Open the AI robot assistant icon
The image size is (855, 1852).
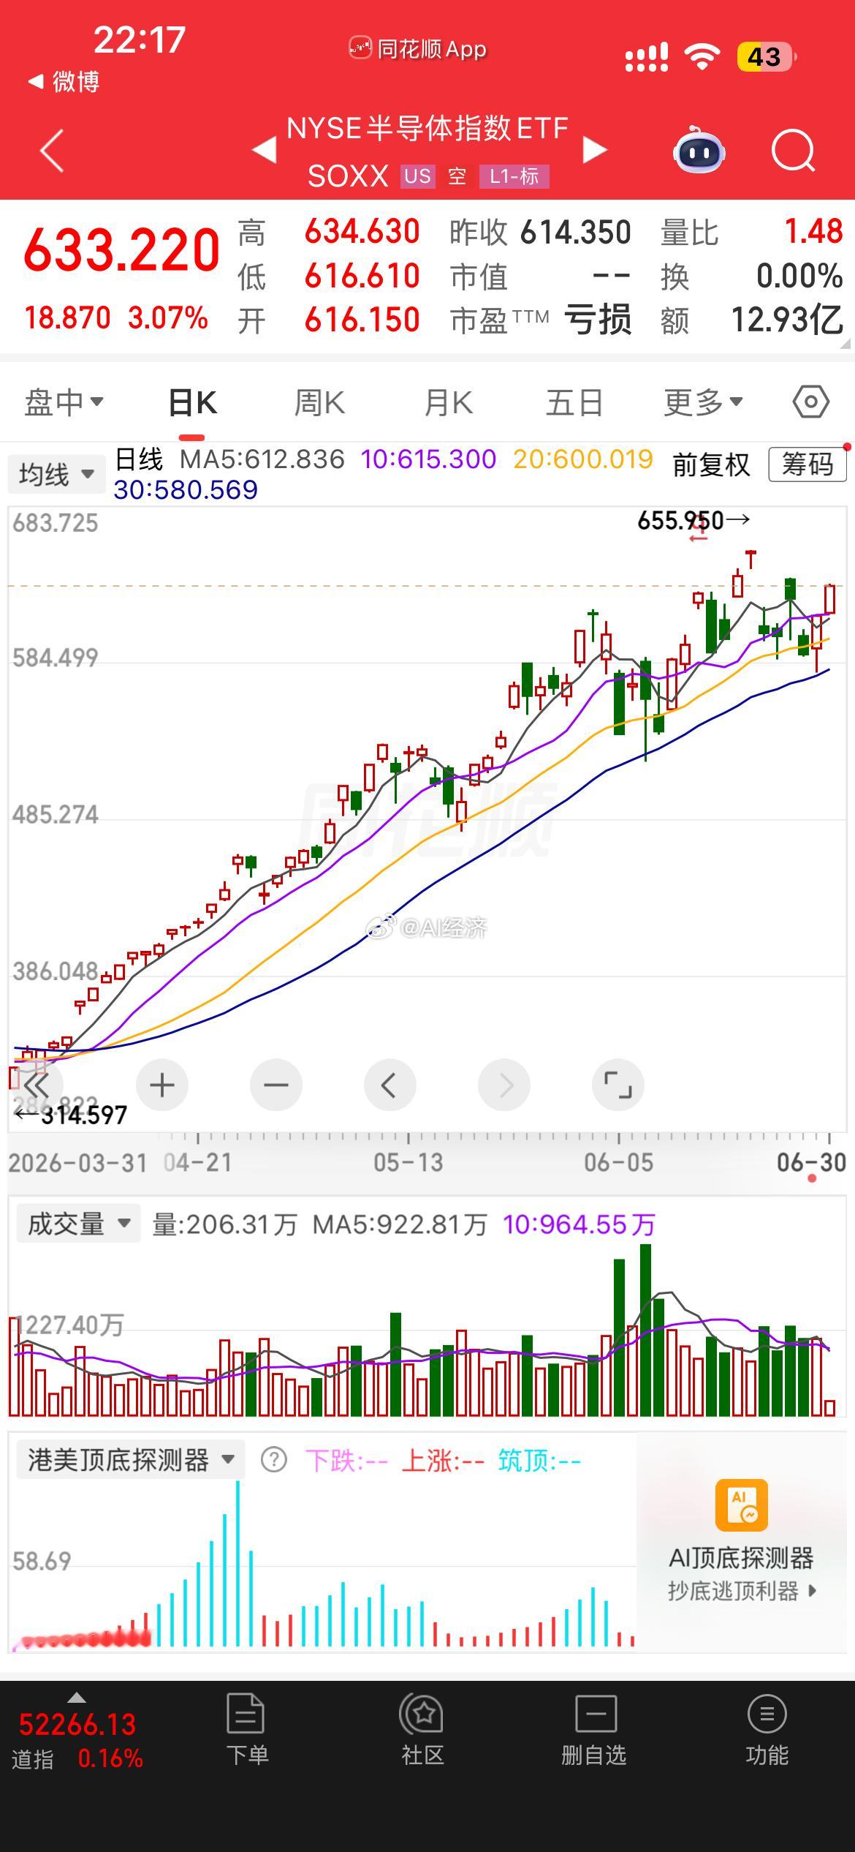[699, 151]
